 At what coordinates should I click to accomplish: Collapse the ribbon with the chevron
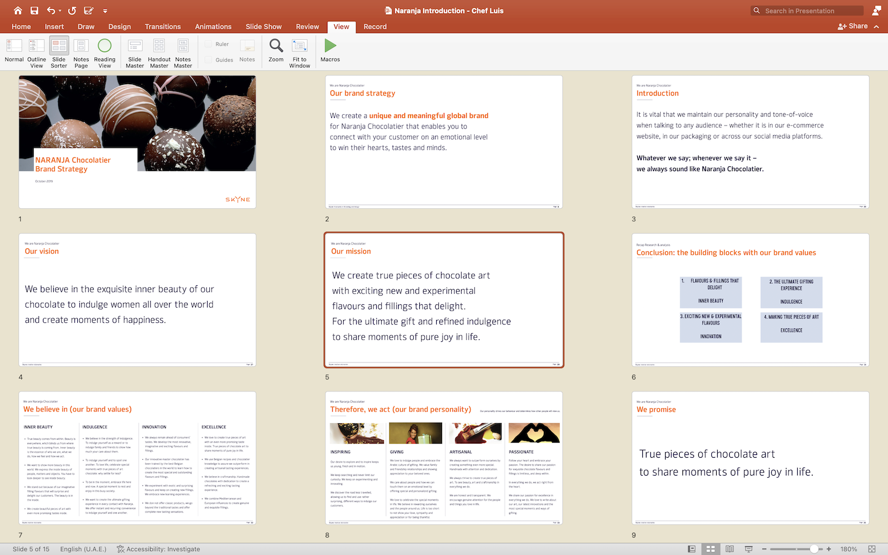click(877, 27)
